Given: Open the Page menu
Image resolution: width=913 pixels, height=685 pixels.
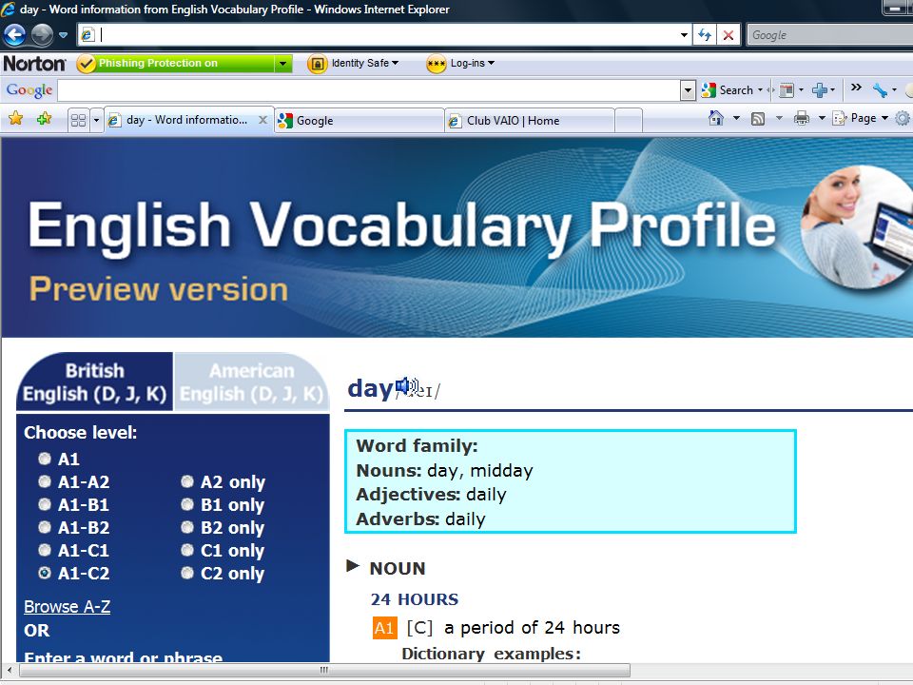Looking at the screenshot, I should coord(862,118).
